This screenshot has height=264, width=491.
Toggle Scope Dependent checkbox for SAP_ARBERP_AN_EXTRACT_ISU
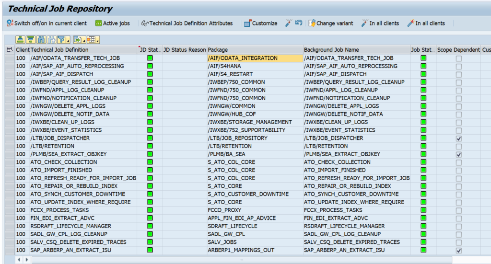coord(459,251)
